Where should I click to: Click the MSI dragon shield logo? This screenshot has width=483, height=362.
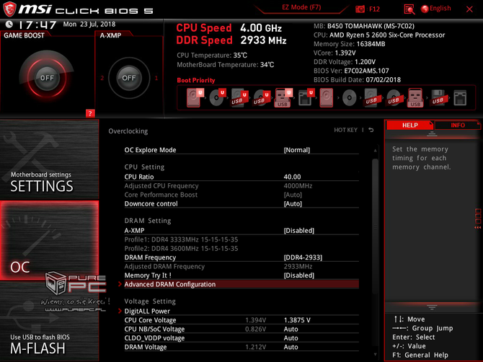pos(9,9)
